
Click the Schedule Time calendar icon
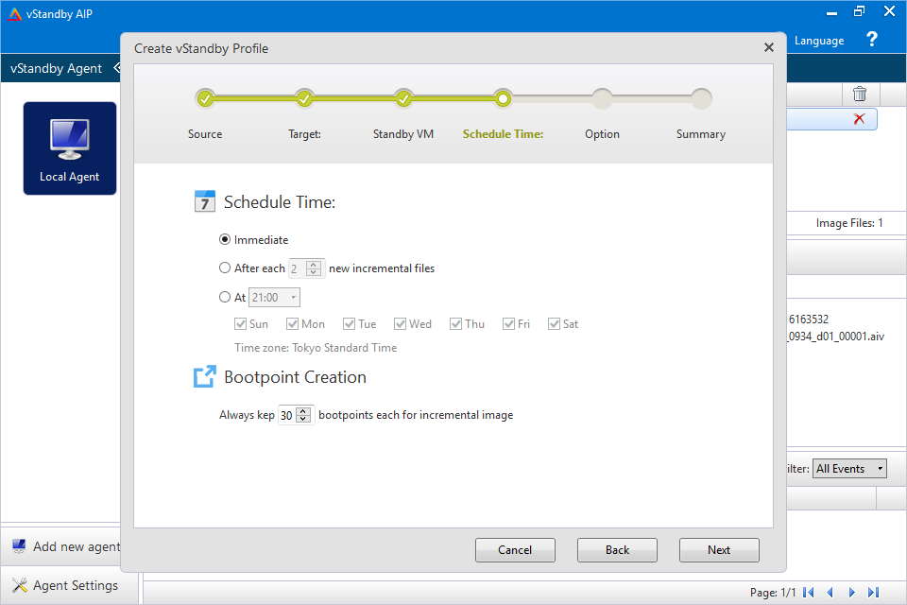coord(204,201)
